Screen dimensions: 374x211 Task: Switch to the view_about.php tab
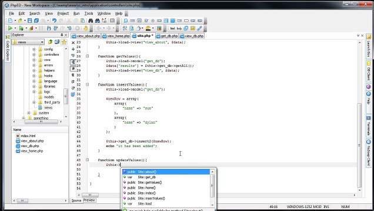coord(86,36)
